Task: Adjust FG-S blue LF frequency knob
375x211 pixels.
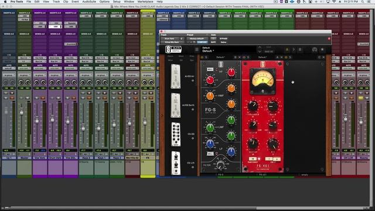Action: (210, 144)
